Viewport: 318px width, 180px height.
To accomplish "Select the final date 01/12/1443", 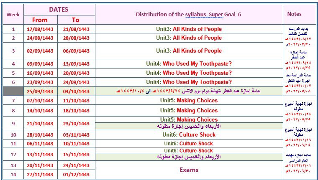I will pyautogui.click(x=76, y=175).
